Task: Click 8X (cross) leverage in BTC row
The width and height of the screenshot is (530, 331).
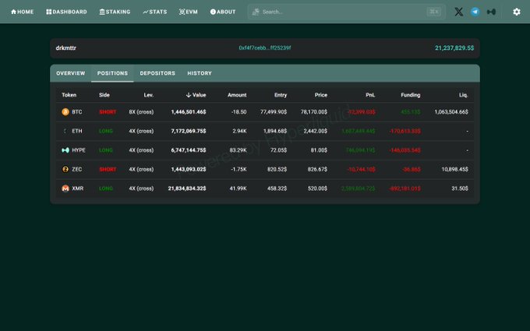Action: [x=141, y=112]
